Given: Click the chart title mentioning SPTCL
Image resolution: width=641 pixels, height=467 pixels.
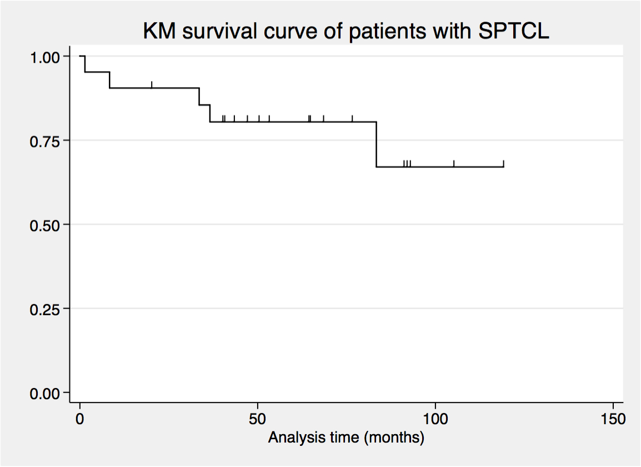Looking at the screenshot, I should pyautogui.click(x=346, y=32).
